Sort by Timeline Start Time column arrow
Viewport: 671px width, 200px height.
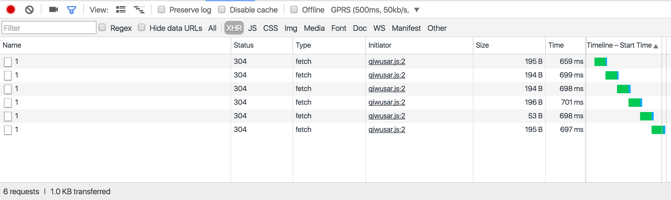pos(656,46)
